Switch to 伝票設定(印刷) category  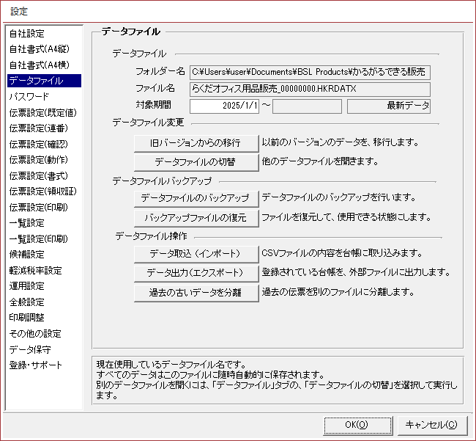pos(39,207)
